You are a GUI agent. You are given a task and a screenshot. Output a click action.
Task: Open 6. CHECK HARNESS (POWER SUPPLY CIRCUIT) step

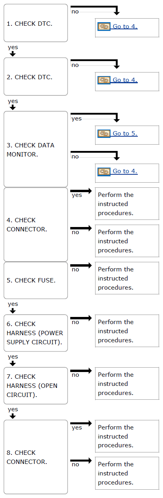[36, 333]
